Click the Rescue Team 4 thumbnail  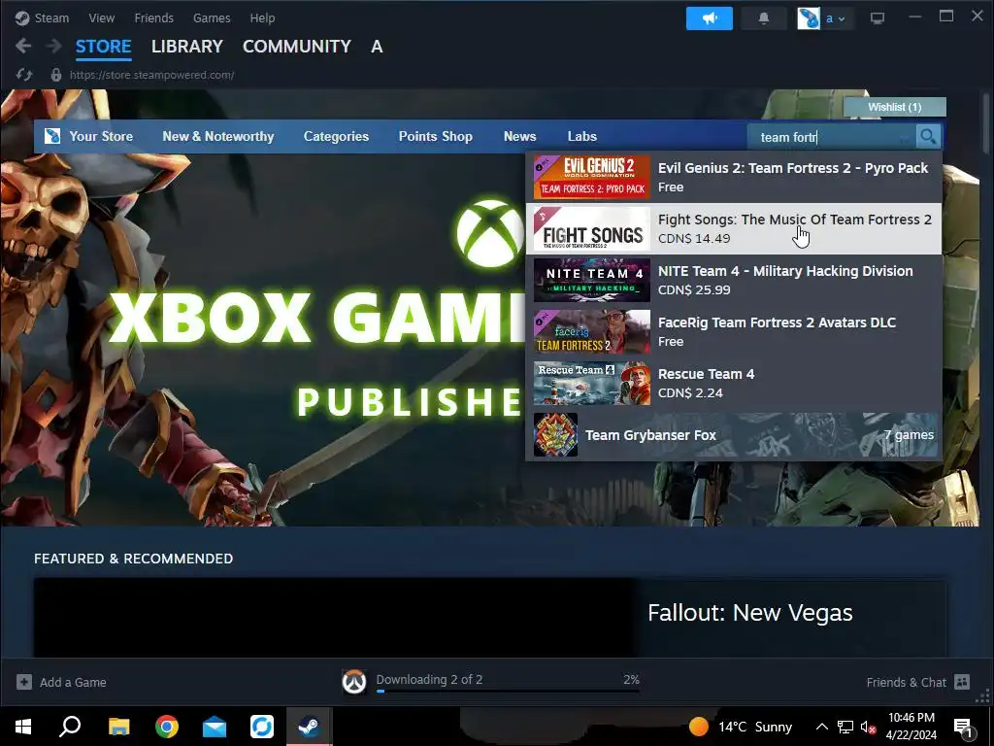pos(591,383)
